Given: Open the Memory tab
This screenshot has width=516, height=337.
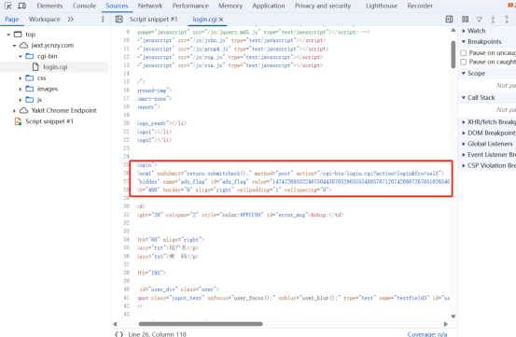Looking at the screenshot, I should 230,6.
